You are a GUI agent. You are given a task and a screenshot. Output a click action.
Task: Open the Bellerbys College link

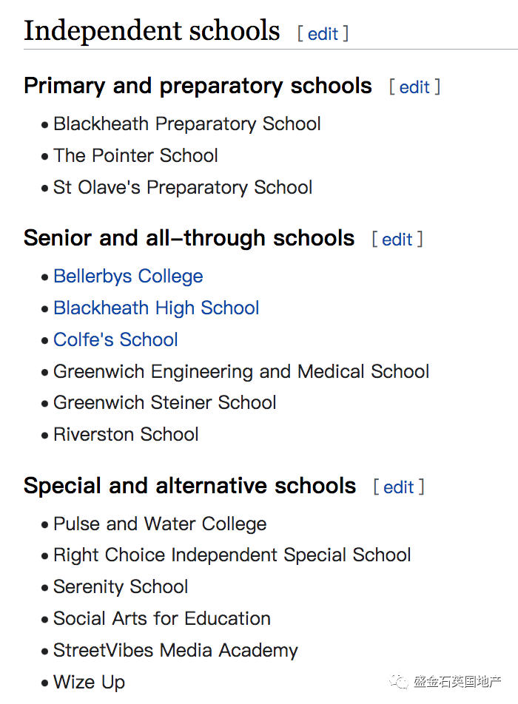pyautogui.click(x=128, y=277)
